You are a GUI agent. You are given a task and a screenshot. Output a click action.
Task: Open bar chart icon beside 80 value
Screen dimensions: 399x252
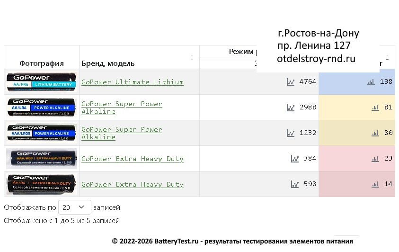pos(375,133)
